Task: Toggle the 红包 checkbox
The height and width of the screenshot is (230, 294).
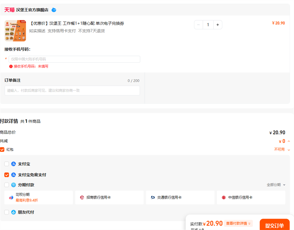Action: tap(2, 150)
